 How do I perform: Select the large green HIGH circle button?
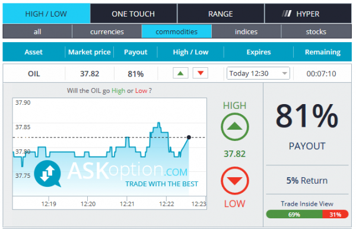(x=235, y=127)
